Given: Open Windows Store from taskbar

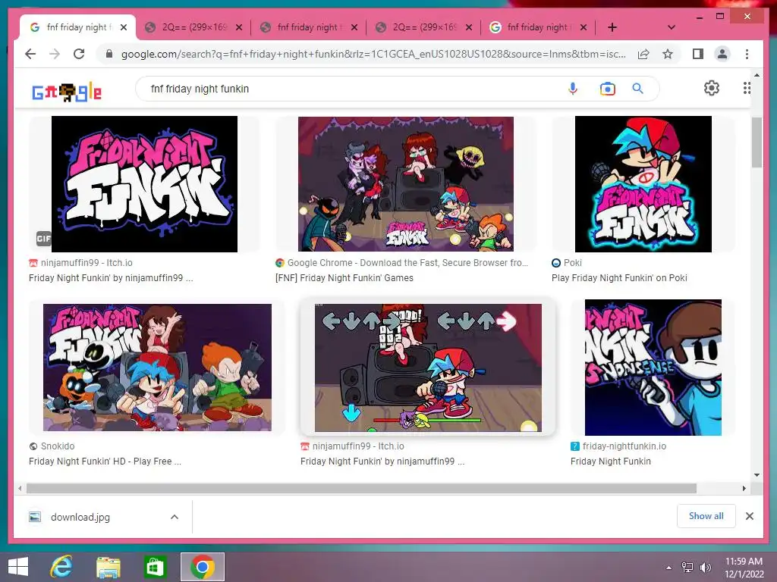Looking at the screenshot, I should pos(155,567).
